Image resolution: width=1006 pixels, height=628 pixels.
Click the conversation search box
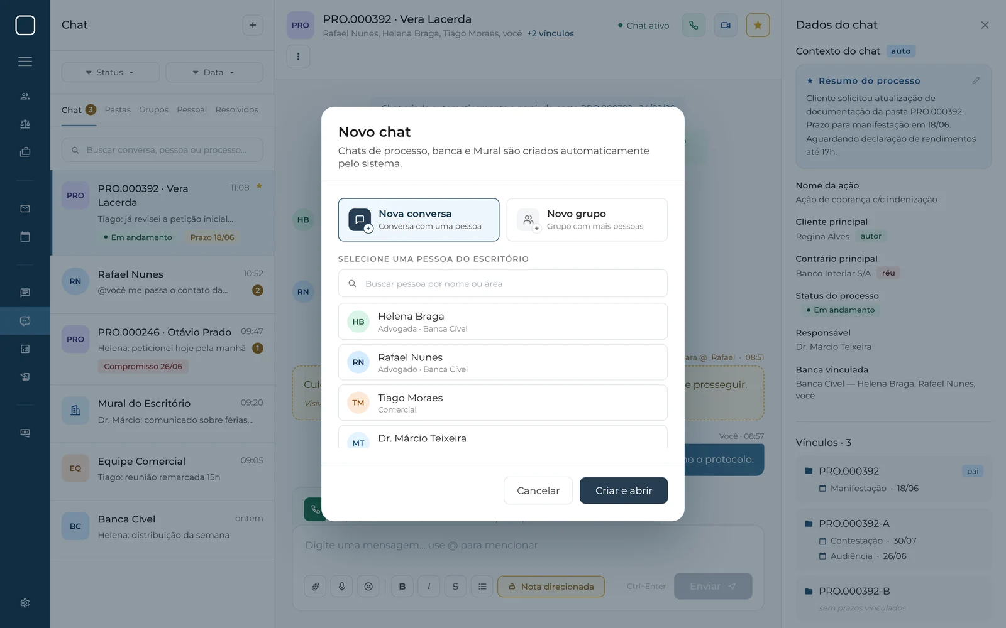[162, 150]
